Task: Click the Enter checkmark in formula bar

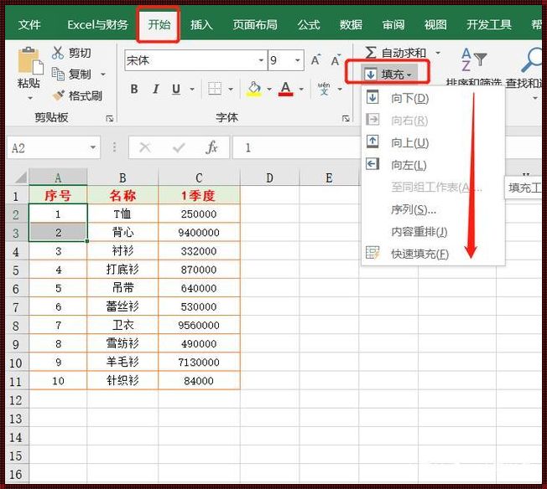Action: (x=179, y=148)
